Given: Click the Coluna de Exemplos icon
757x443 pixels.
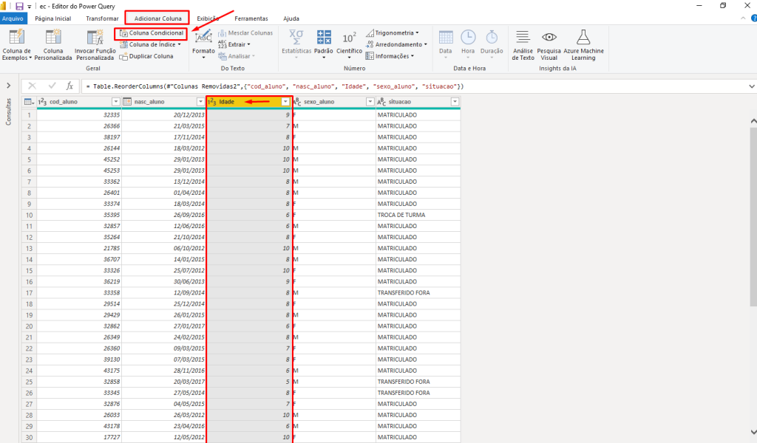Looking at the screenshot, I should 16,37.
